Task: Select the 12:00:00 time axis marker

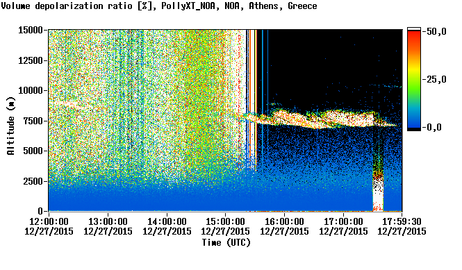Action: tap(49, 226)
